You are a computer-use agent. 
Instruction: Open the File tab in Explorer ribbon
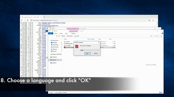click(x=51, y=33)
